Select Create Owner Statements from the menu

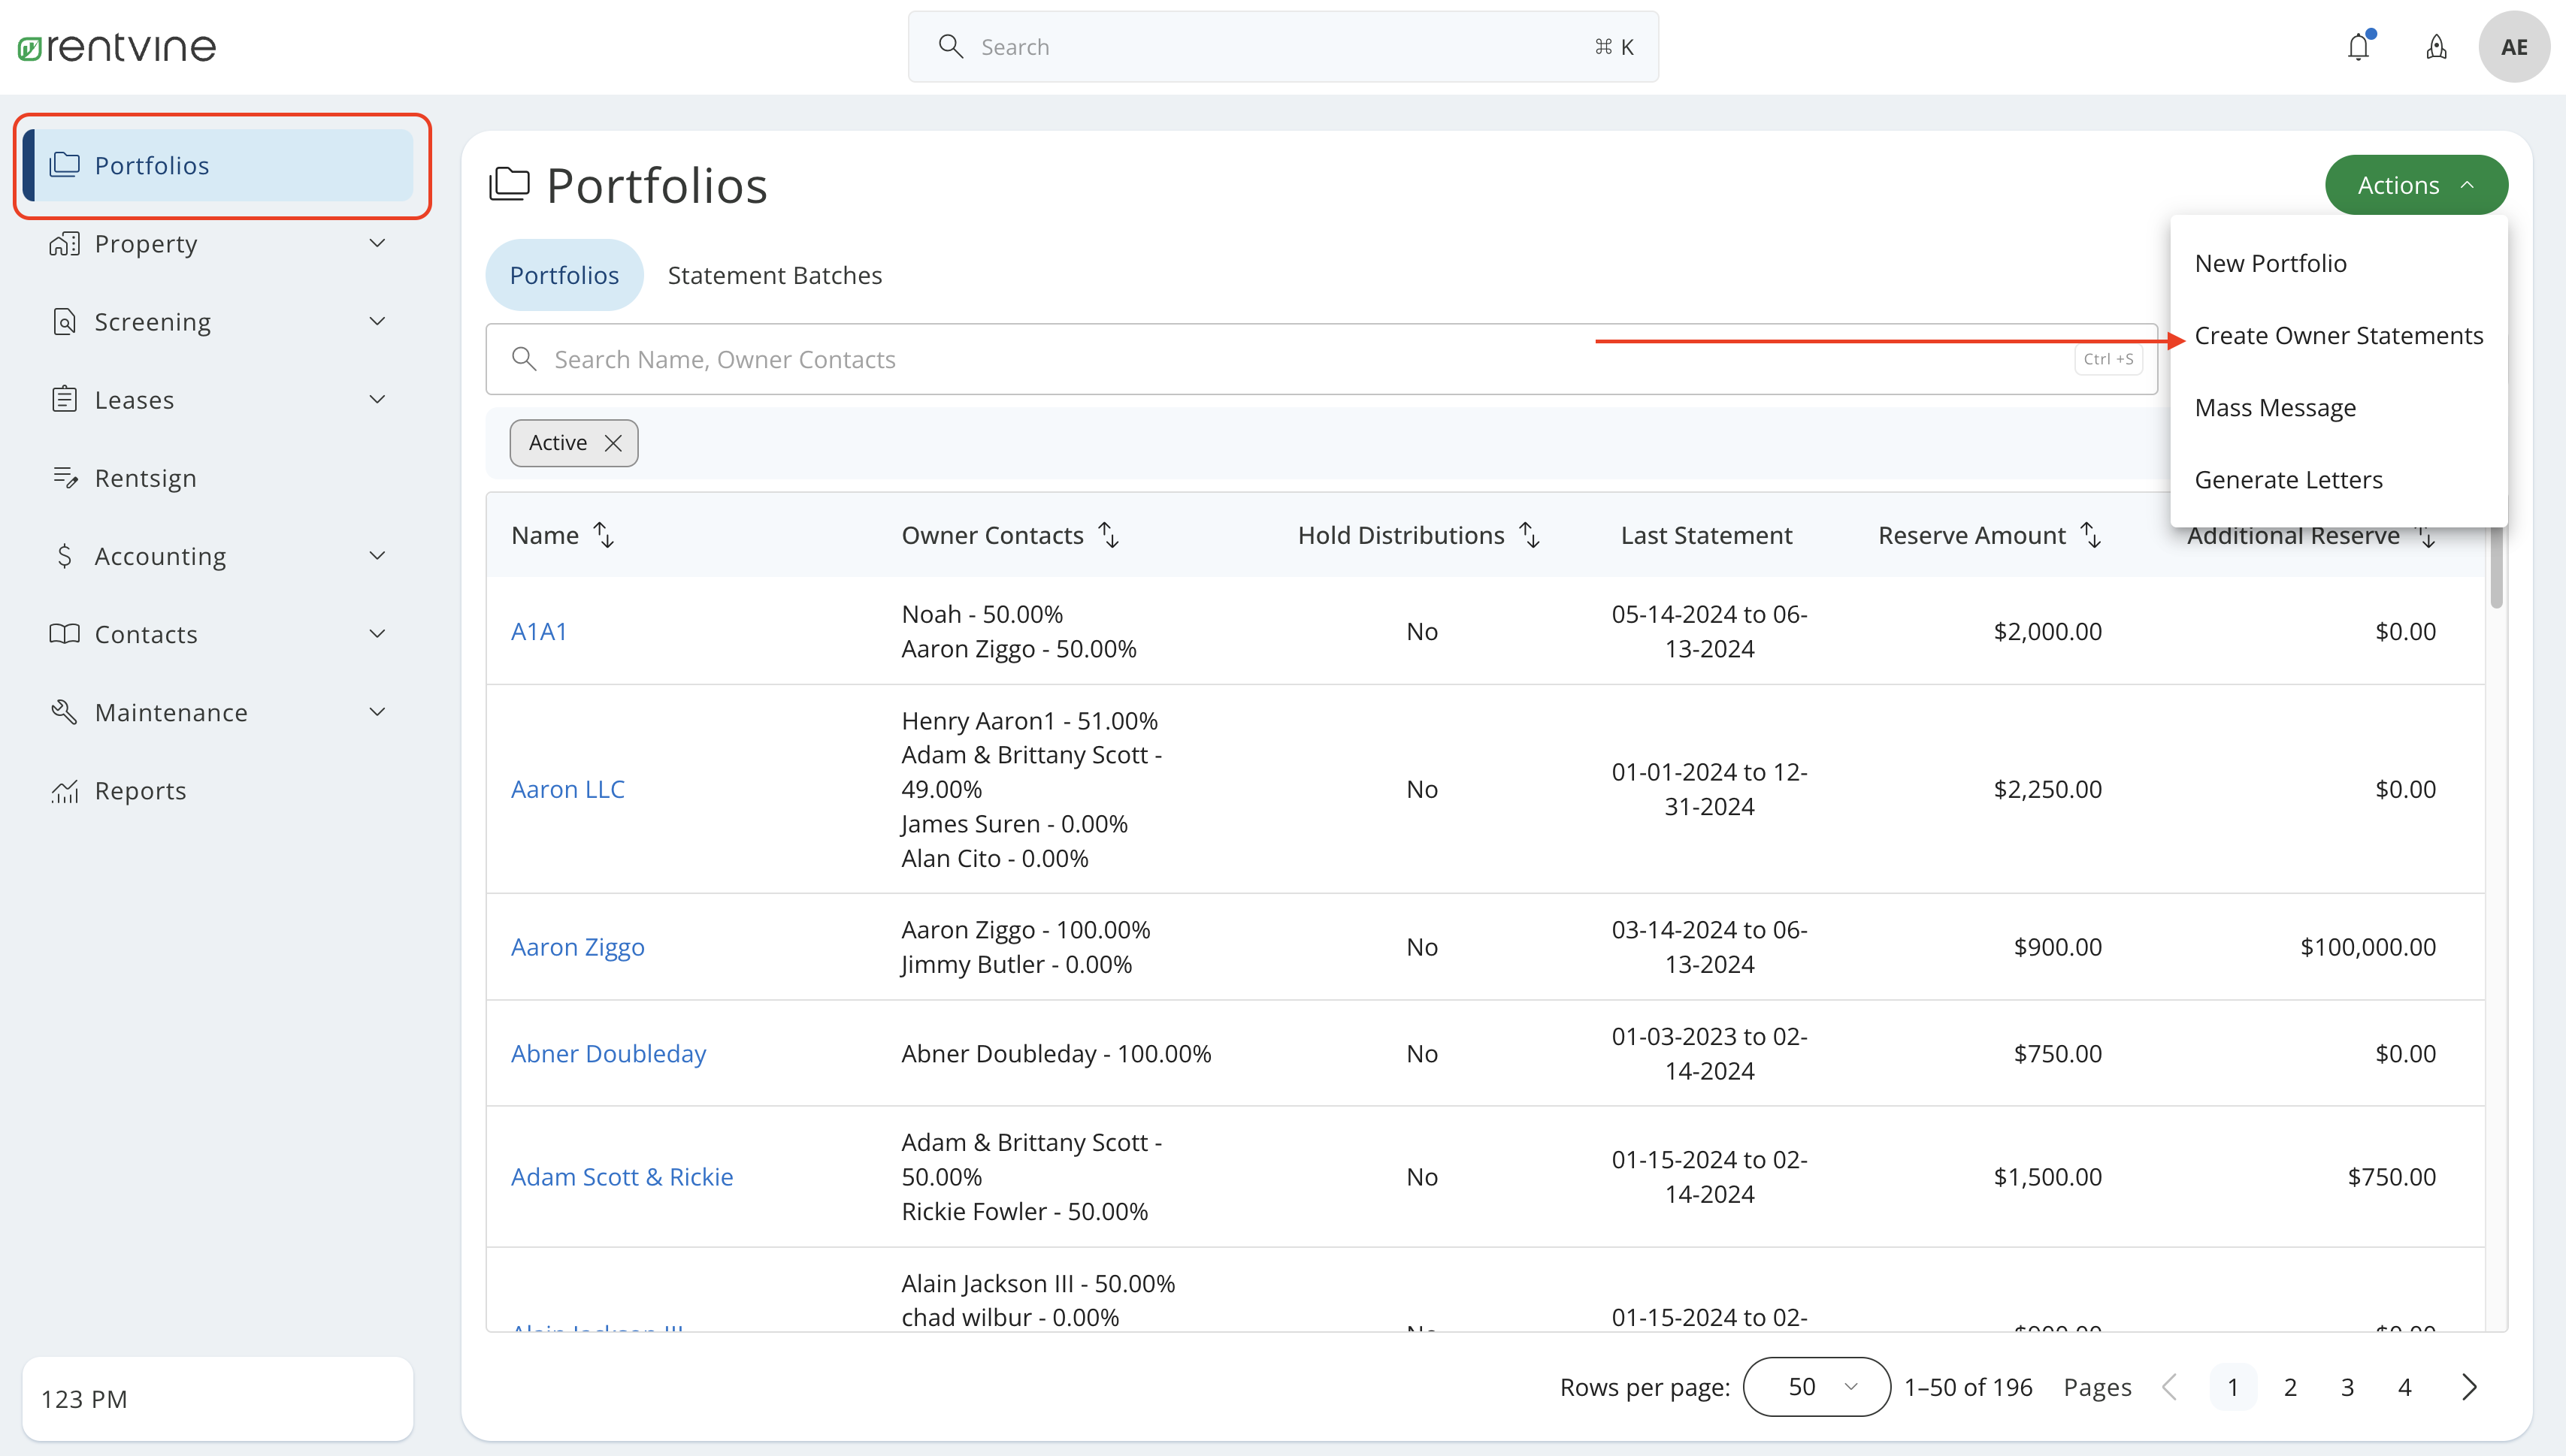(2340, 335)
